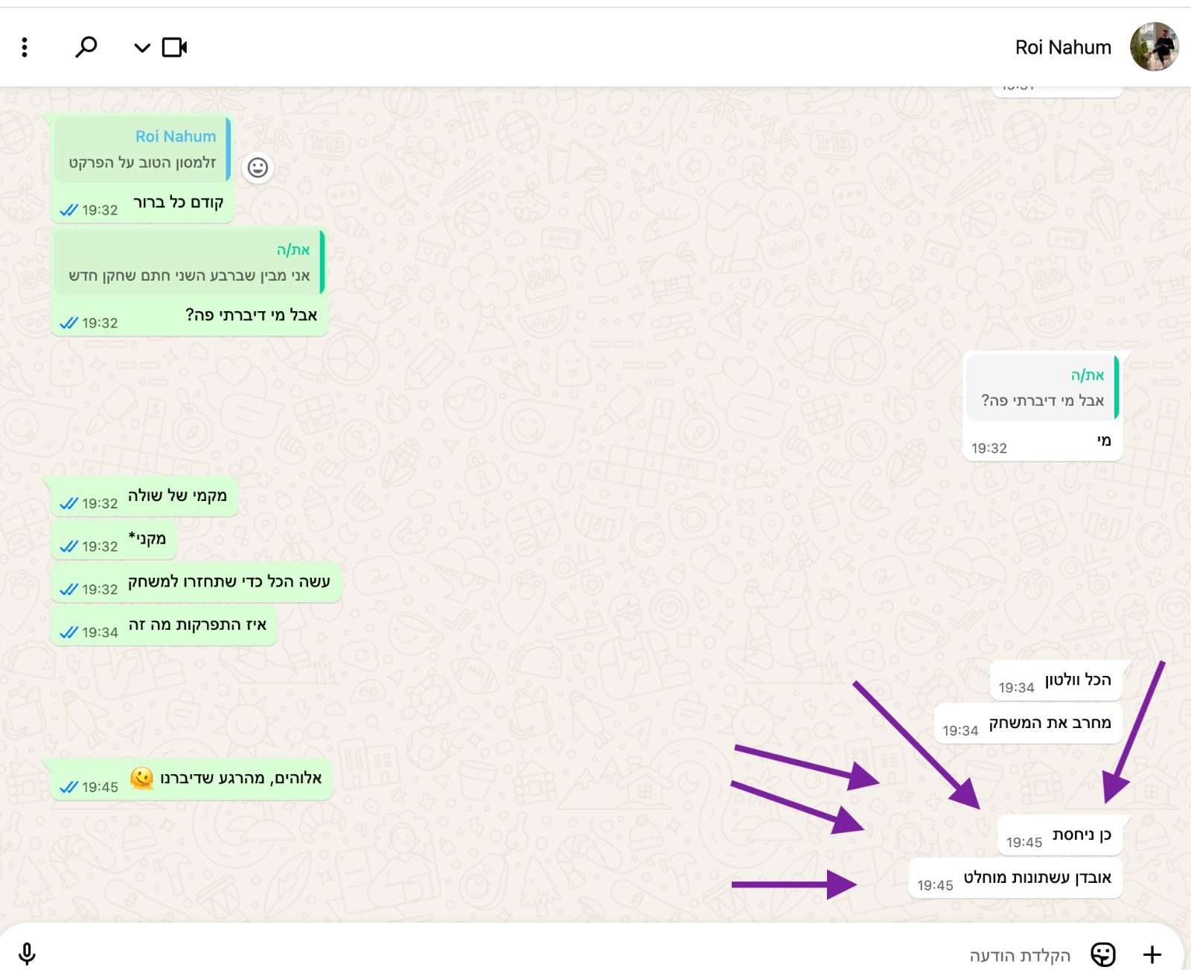The image size is (1191, 970).
Task: Expand the call options dropdown arrow
Action: [x=141, y=48]
